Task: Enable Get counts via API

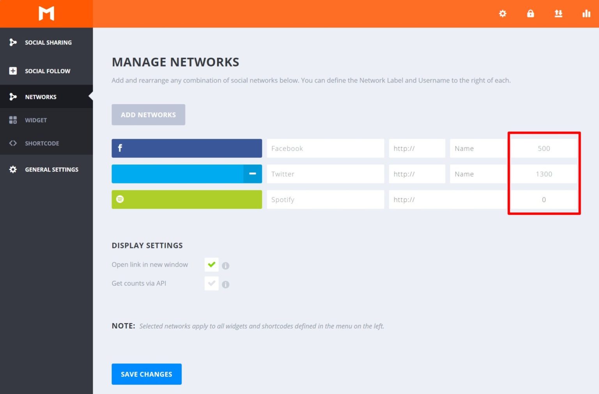Action: click(211, 283)
